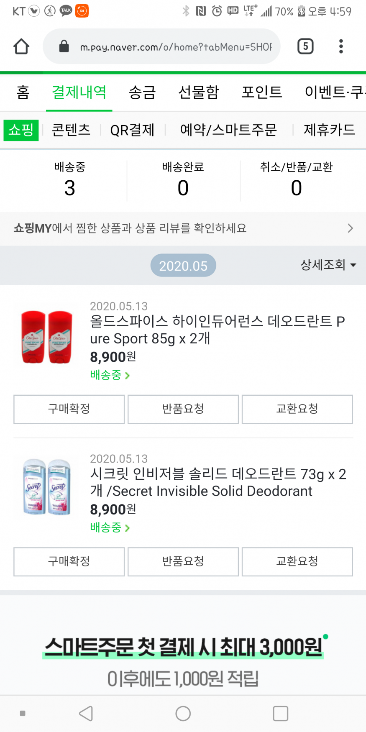The width and height of the screenshot is (366, 732).
Task: Open Android recent apps square button
Action: coord(280,713)
